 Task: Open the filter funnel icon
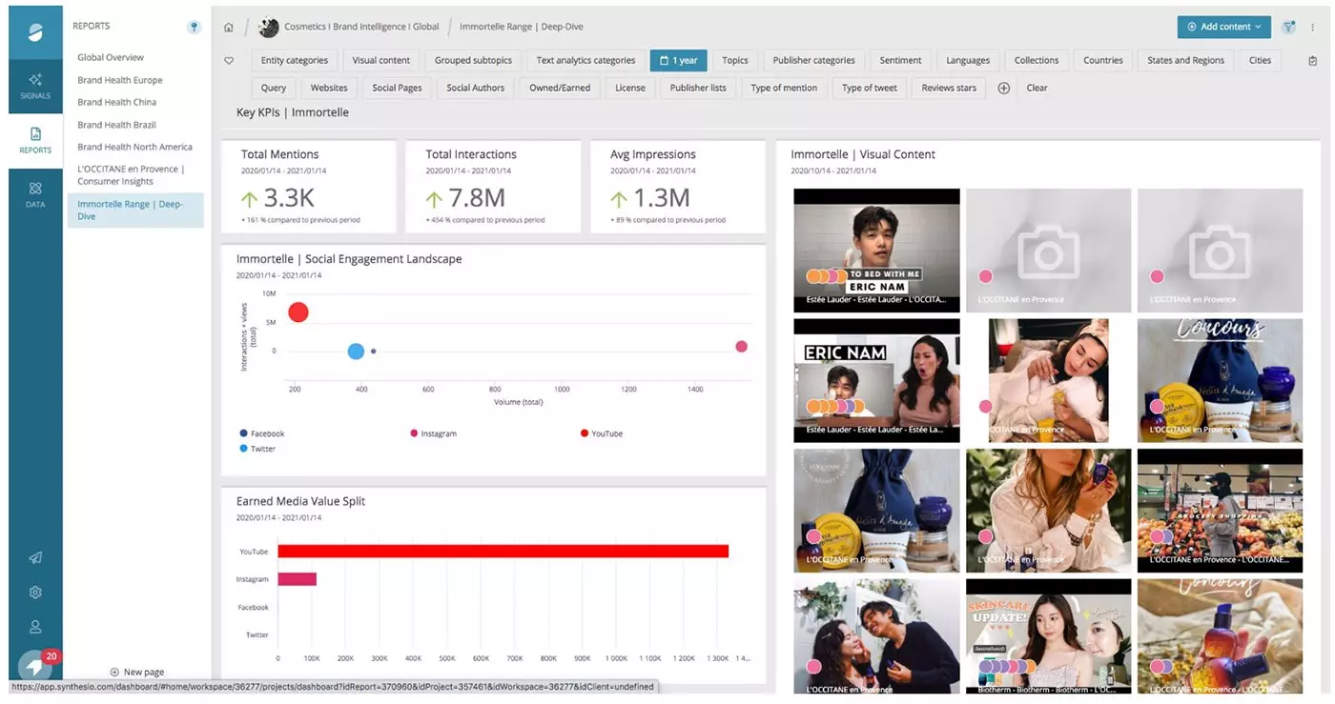coord(1288,28)
